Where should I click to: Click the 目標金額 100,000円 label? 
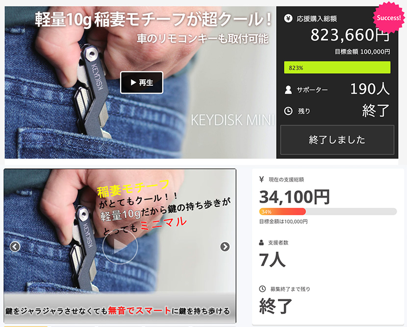tap(362, 52)
